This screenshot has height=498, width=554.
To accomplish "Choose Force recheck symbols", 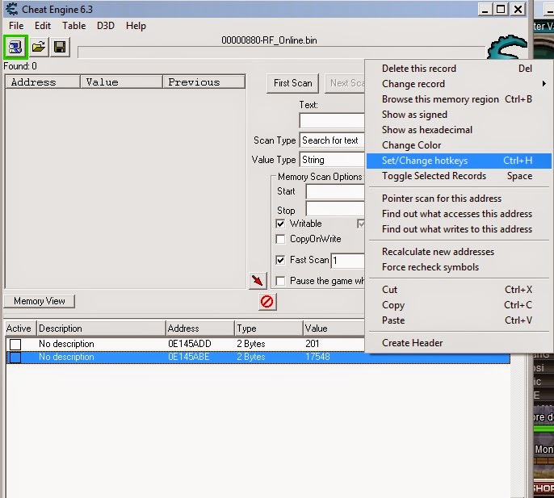I will pos(459,267).
